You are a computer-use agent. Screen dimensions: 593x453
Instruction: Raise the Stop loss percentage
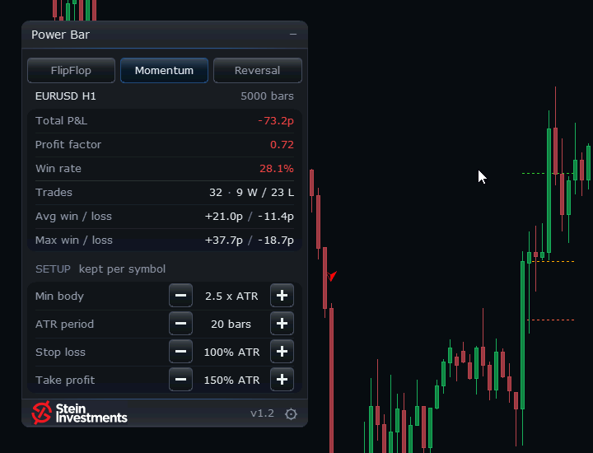click(282, 352)
